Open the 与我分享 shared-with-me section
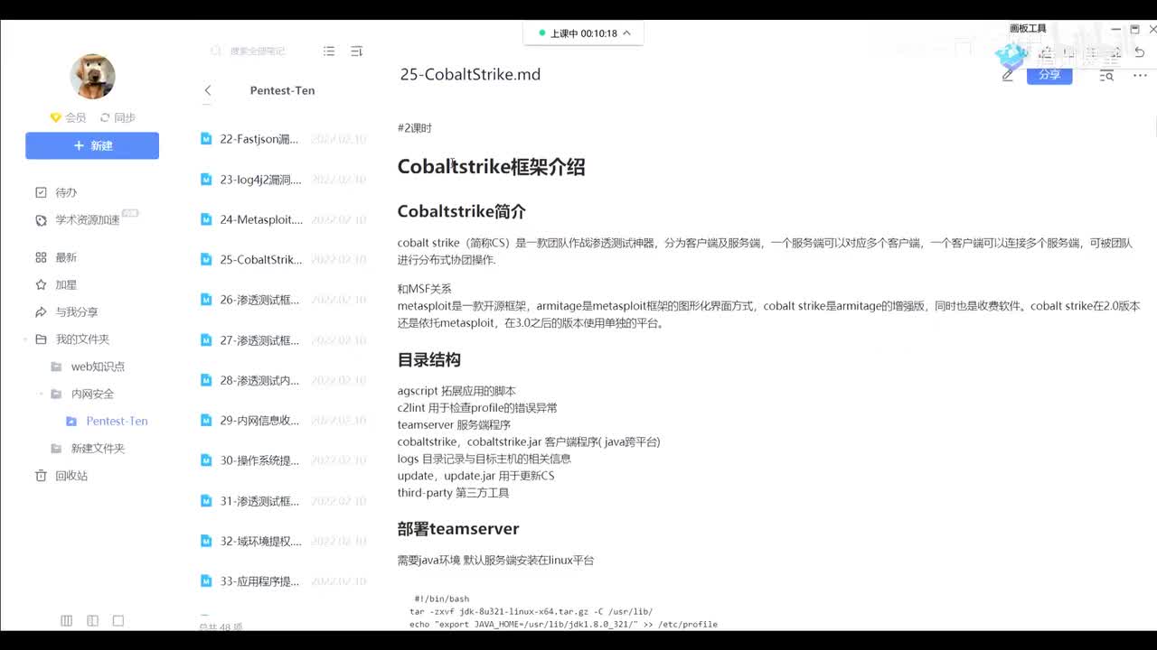Image resolution: width=1157 pixels, height=650 pixels. point(77,311)
